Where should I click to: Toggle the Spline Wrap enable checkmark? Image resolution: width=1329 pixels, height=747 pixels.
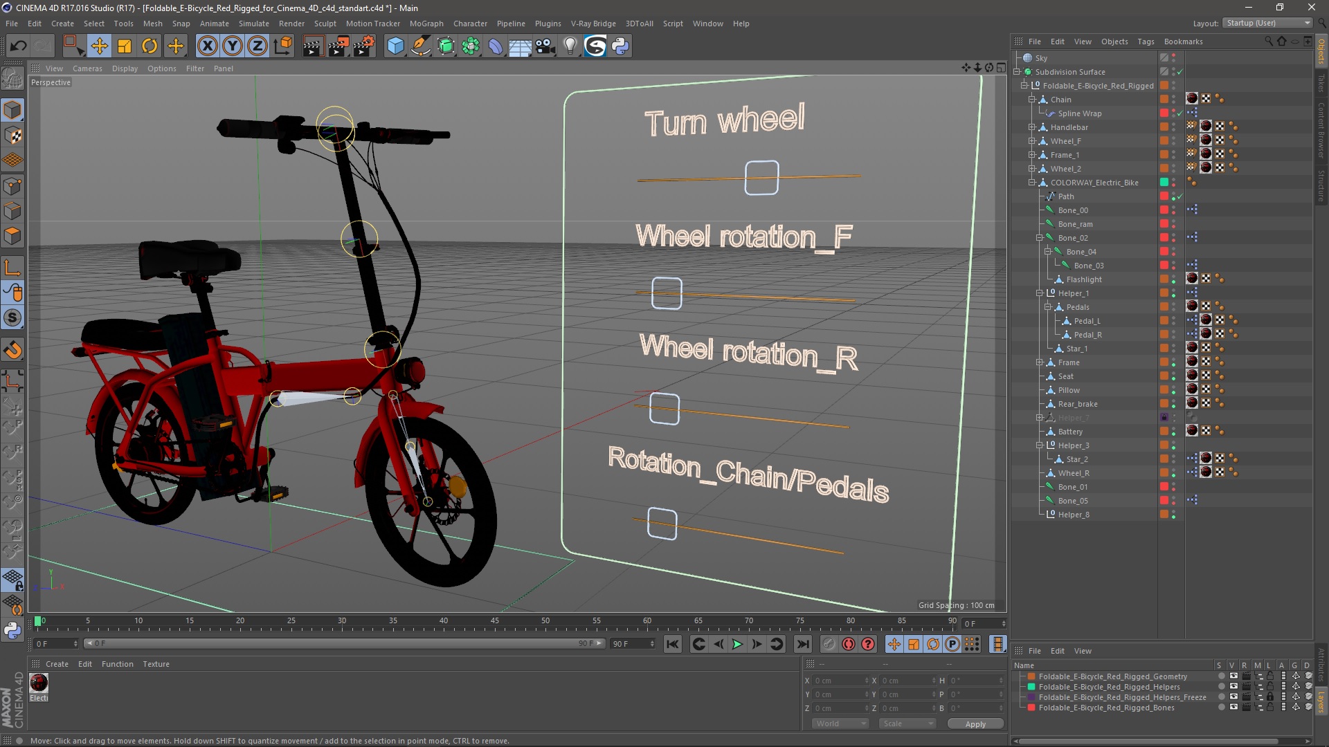click(x=1180, y=113)
